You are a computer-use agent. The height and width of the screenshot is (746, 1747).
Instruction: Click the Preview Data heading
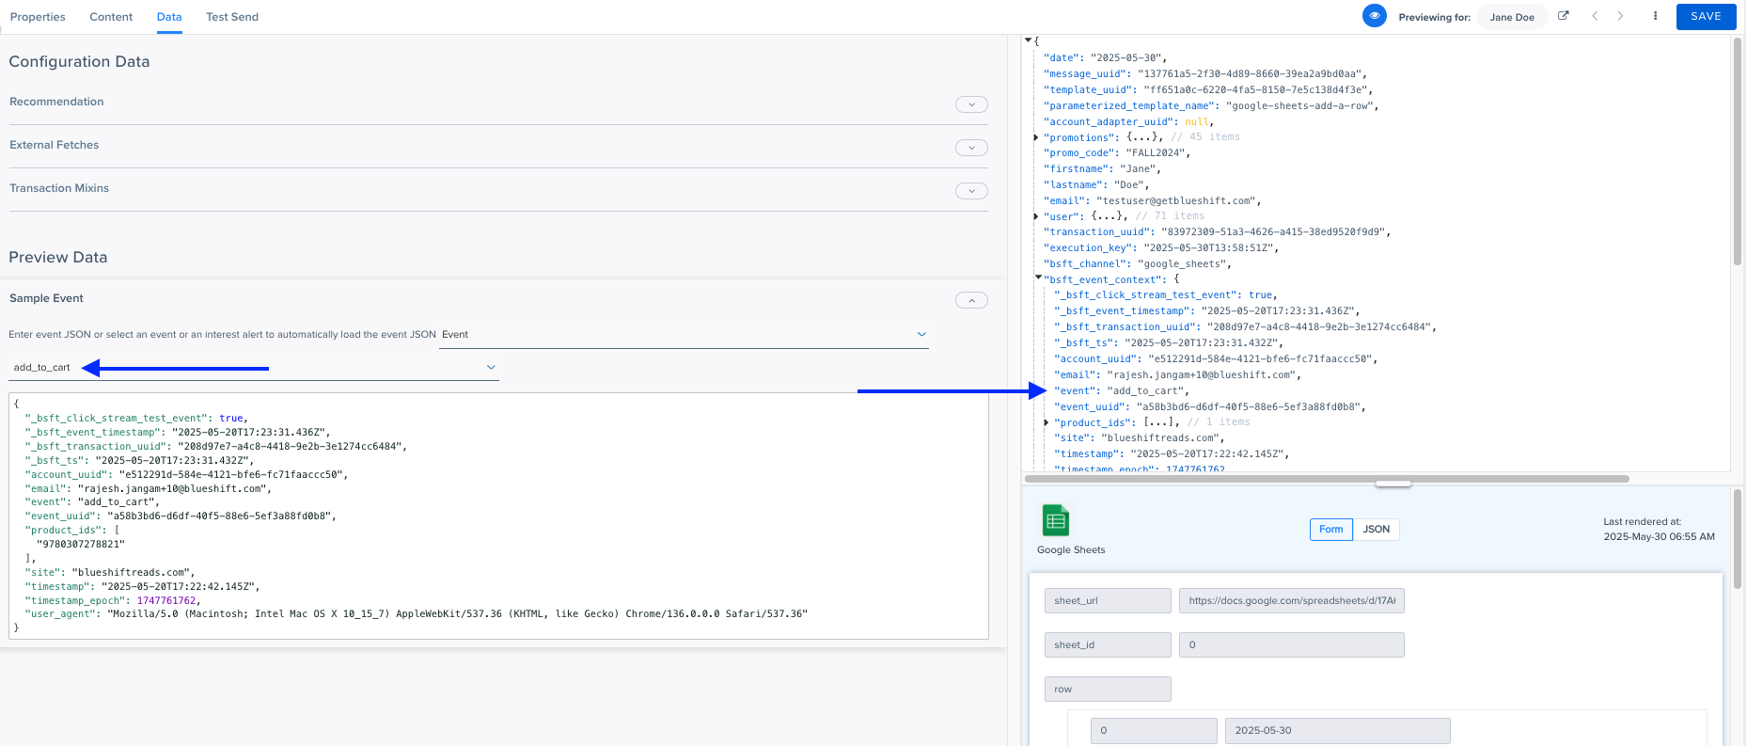58,257
